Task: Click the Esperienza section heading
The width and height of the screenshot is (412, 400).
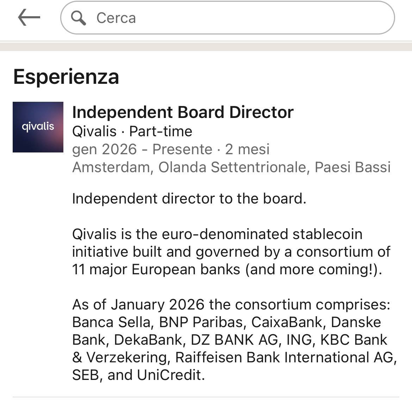Action: (x=66, y=77)
